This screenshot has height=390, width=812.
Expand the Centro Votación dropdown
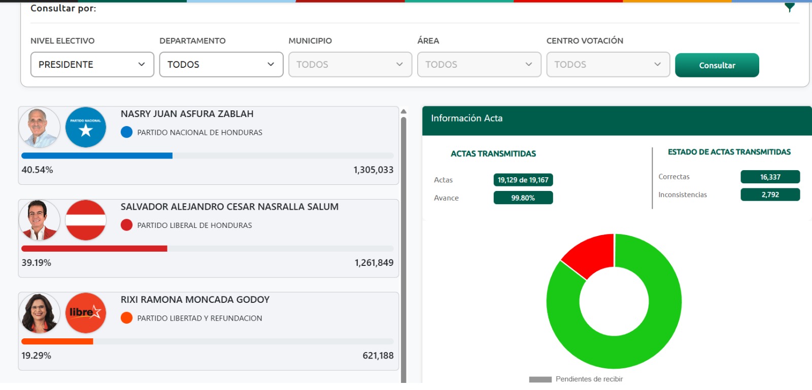click(608, 64)
